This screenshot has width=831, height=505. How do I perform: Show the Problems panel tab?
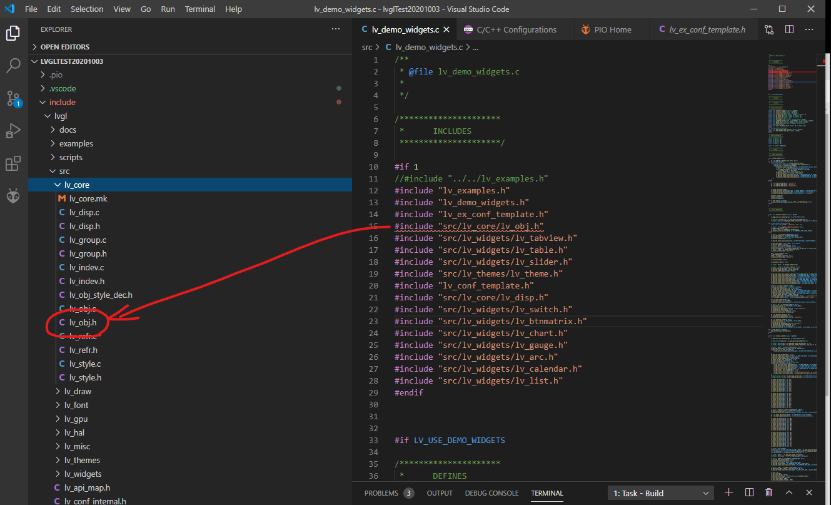pos(389,493)
